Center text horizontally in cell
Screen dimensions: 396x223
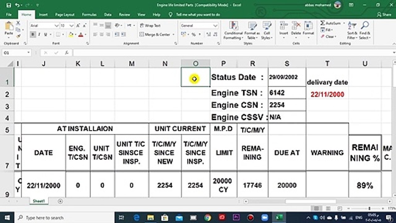(x=101, y=35)
